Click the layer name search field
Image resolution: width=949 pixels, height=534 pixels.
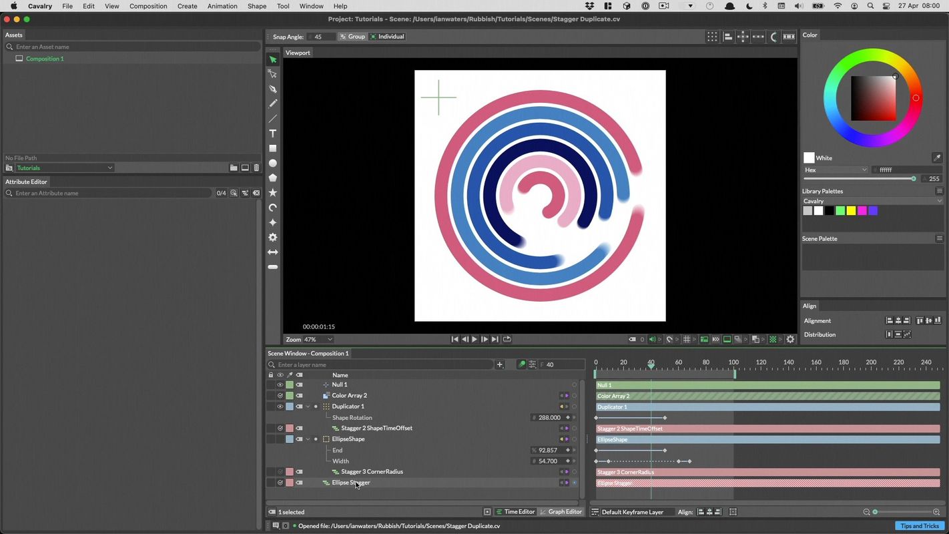(x=380, y=364)
